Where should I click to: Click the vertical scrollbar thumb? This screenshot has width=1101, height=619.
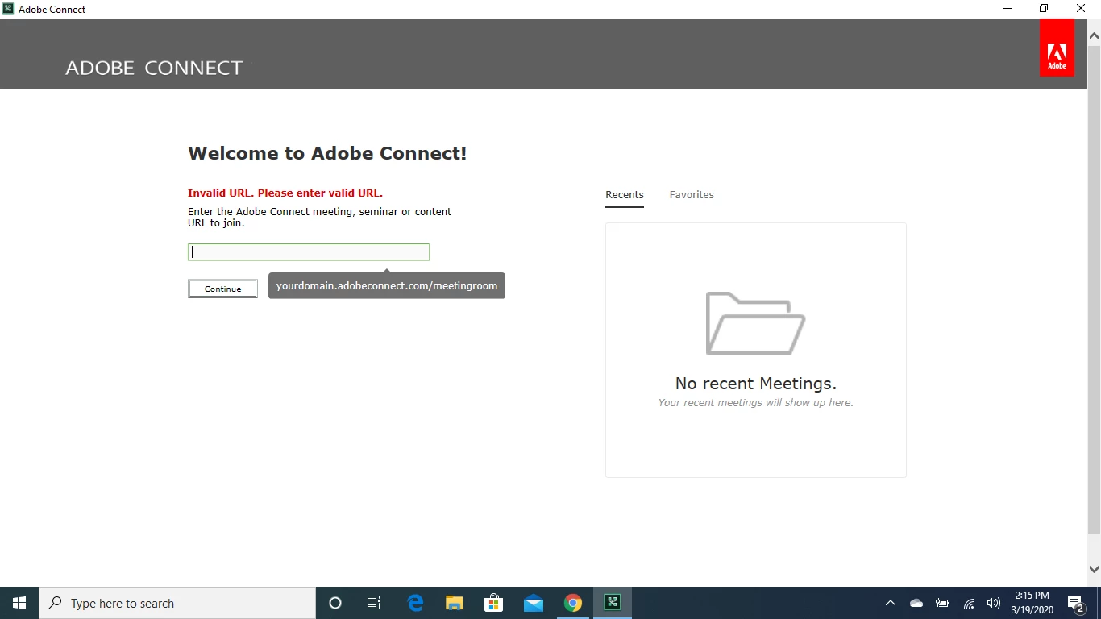click(1094, 290)
